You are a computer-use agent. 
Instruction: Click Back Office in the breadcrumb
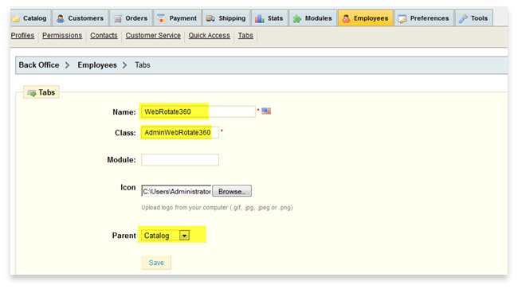39,65
